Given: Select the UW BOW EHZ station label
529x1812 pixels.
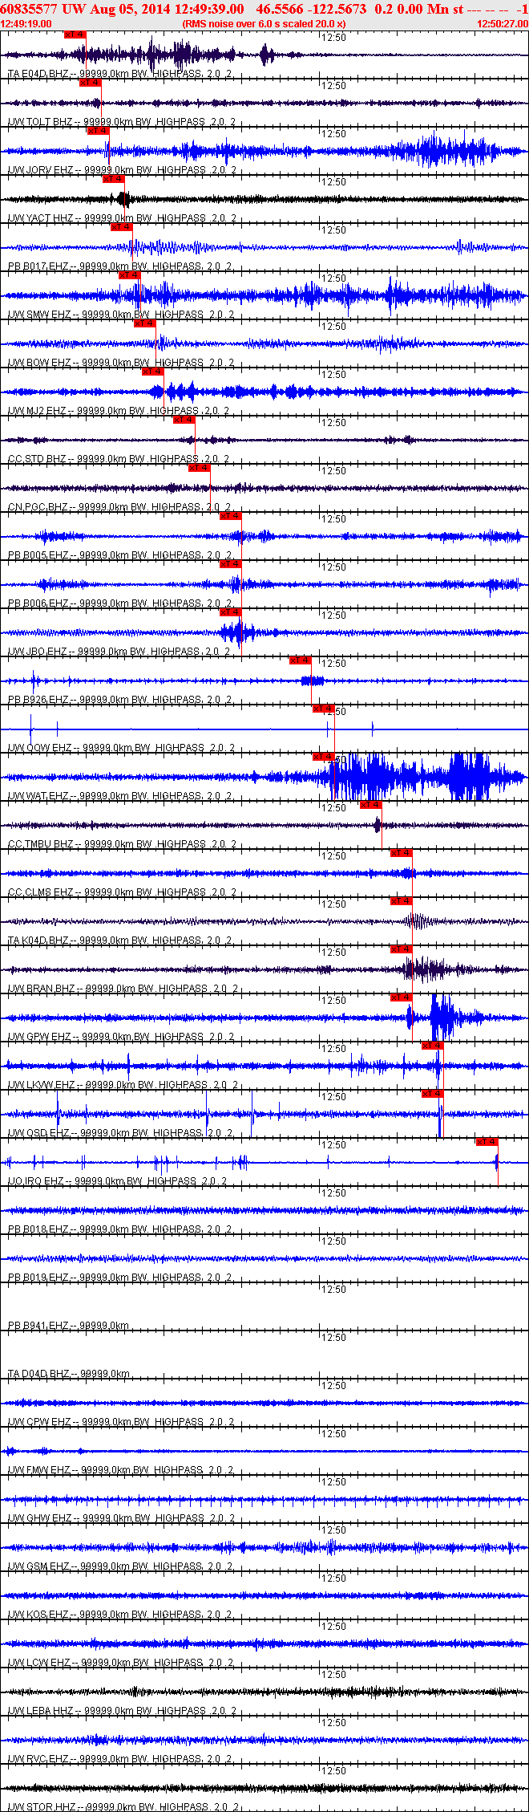Looking at the screenshot, I should [121, 363].
